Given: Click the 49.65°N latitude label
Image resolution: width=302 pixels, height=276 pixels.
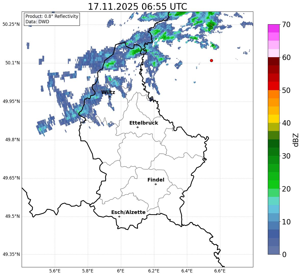Looking at the screenshot, I should (11, 178).
